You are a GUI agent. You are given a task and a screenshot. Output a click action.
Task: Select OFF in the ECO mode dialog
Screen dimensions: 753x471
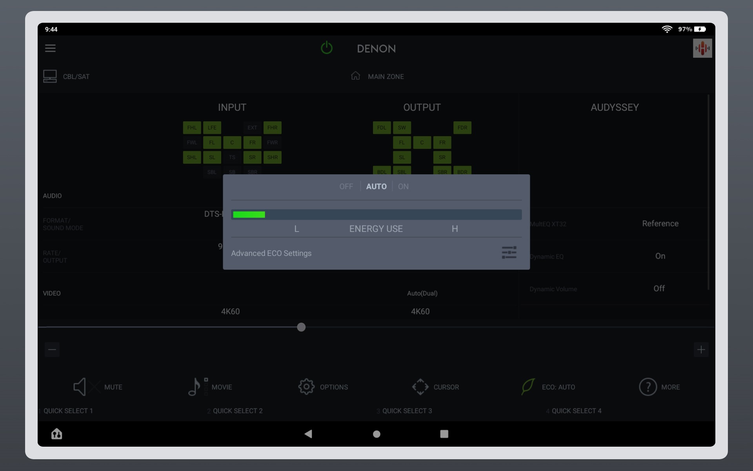point(346,186)
